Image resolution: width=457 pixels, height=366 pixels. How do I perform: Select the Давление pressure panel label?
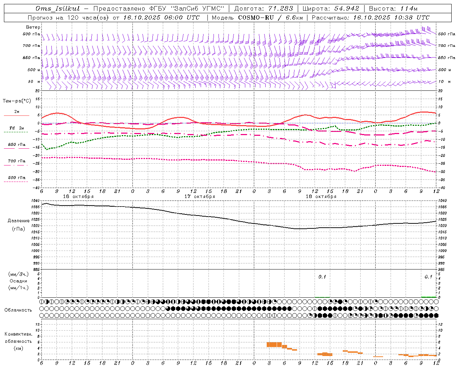pos(19,221)
